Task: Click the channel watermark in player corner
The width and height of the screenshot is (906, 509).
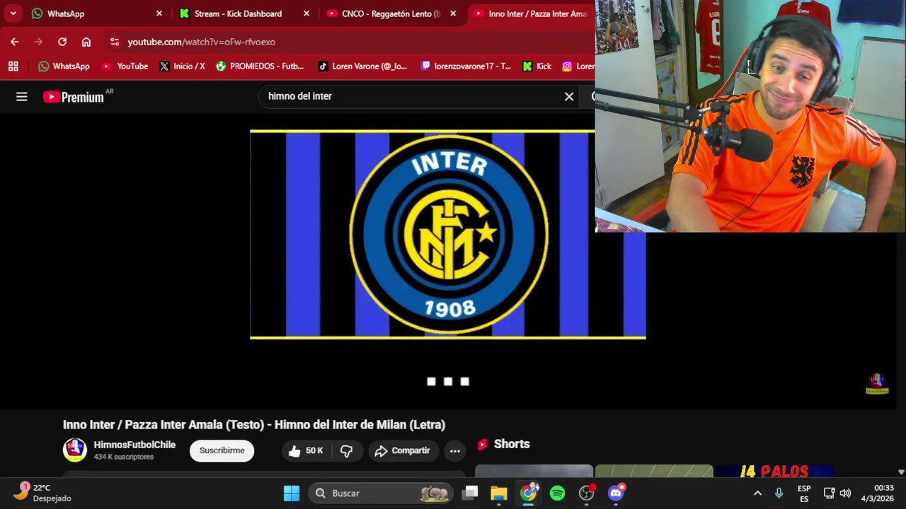Action: (877, 383)
